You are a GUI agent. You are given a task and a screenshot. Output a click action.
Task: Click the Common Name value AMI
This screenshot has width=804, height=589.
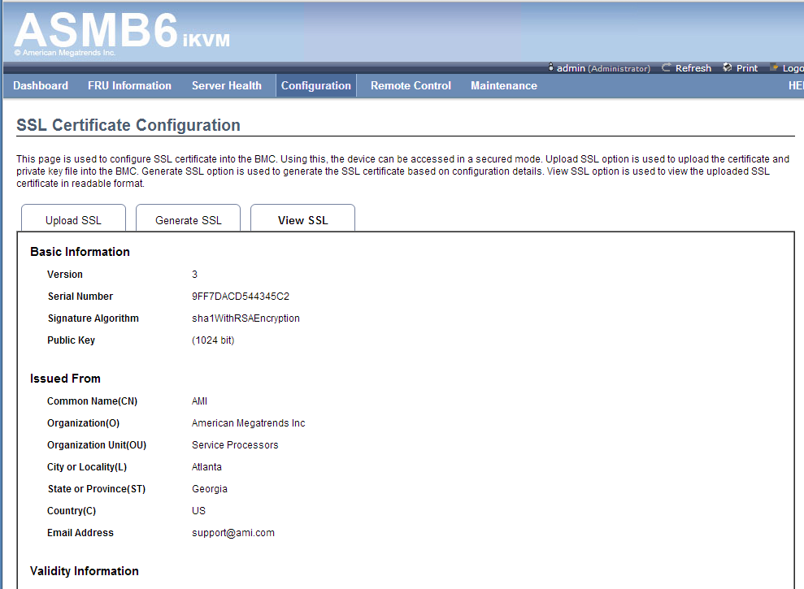pos(199,401)
